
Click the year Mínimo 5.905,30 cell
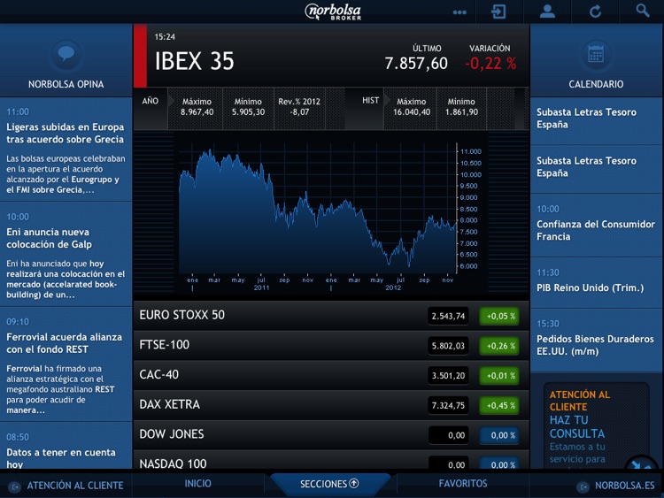point(248,107)
